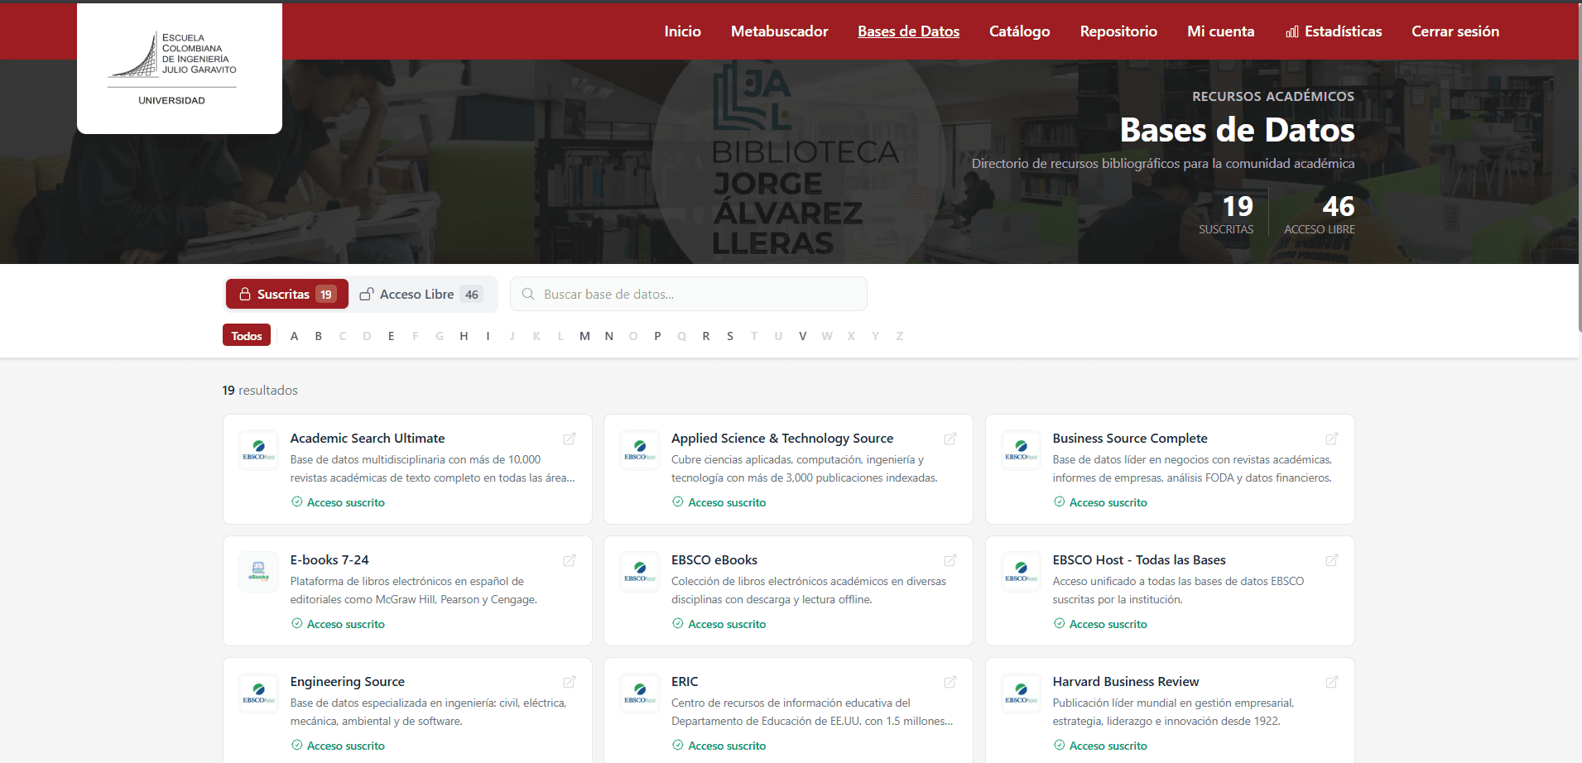
Task: Open the EBSCO Host - Todas las Bases title
Action: [x=1138, y=560]
